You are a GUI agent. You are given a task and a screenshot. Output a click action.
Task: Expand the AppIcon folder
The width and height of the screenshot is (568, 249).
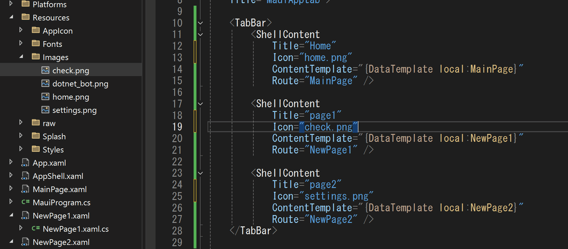coord(21,30)
